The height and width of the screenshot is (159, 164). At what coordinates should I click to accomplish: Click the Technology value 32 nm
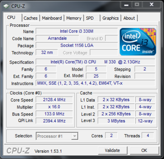47,52
